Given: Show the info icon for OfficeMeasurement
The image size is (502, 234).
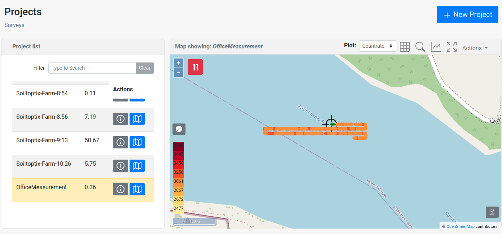Looking at the screenshot, I should pyautogui.click(x=121, y=189).
